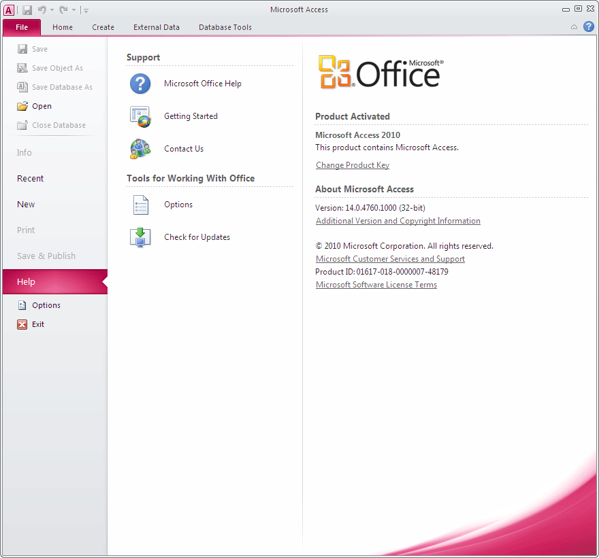Select New in the Backstage menu

pos(26,205)
